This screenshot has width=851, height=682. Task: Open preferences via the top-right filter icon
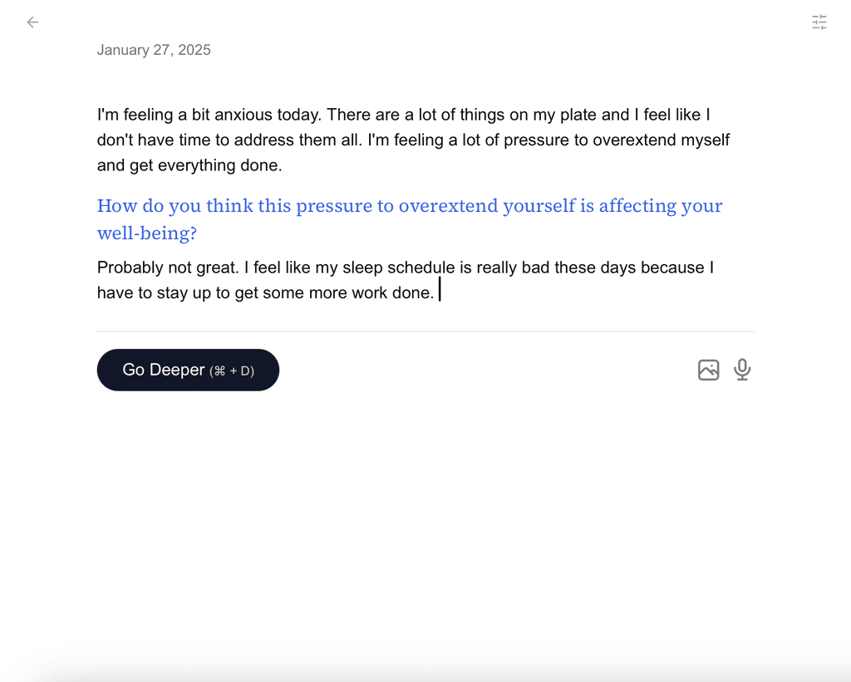pyautogui.click(x=819, y=22)
